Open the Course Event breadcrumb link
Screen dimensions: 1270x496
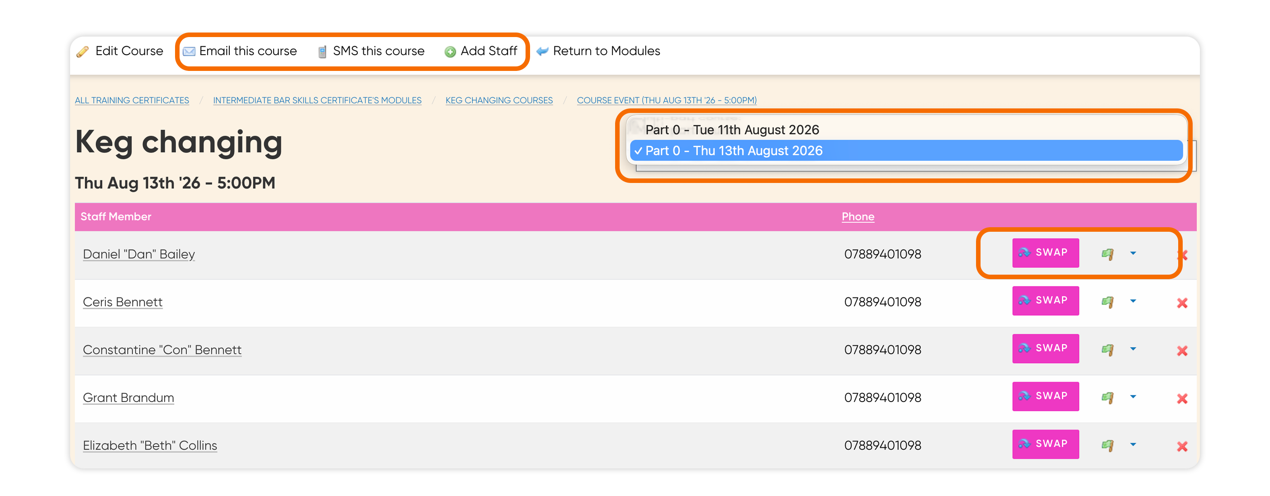click(667, 100)
